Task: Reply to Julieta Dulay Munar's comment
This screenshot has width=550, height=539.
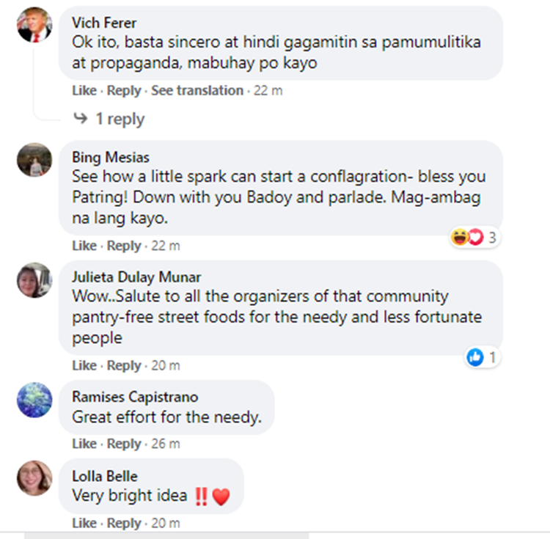Action: click(x=124, y=365)
